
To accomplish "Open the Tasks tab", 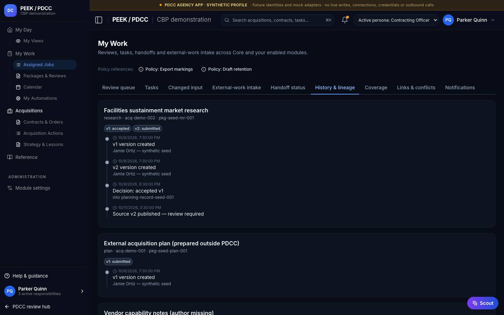I will coord(152,87).
